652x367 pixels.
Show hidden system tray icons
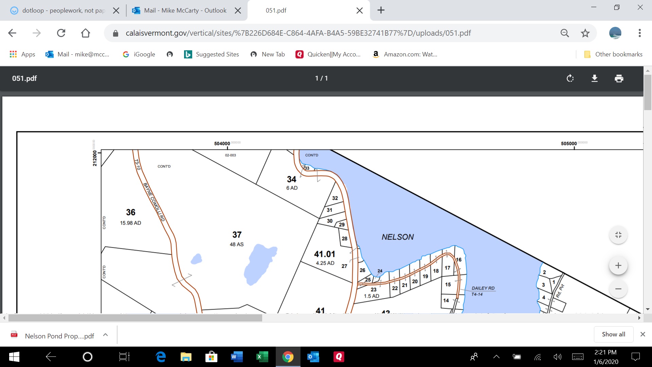[x=496, y=356]
